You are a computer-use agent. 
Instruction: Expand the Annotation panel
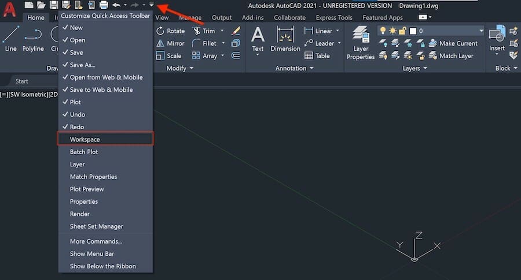tap(295, 68)
